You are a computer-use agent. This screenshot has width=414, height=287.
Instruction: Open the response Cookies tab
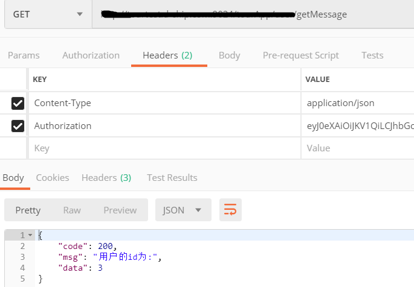pos(53,178)
